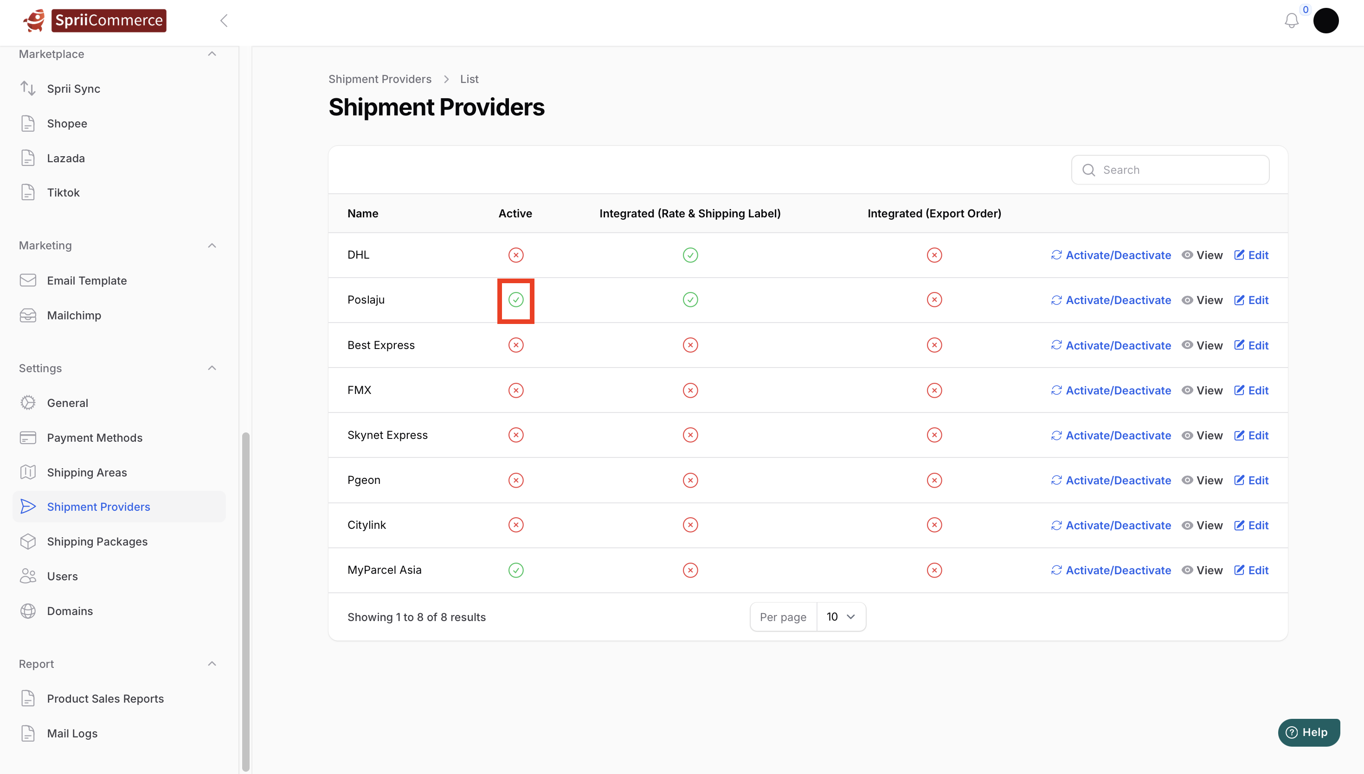This screenshot has width=1364, height=774.
Task: Click the Mailchimp inbox icon
Action: pos(28,315)
